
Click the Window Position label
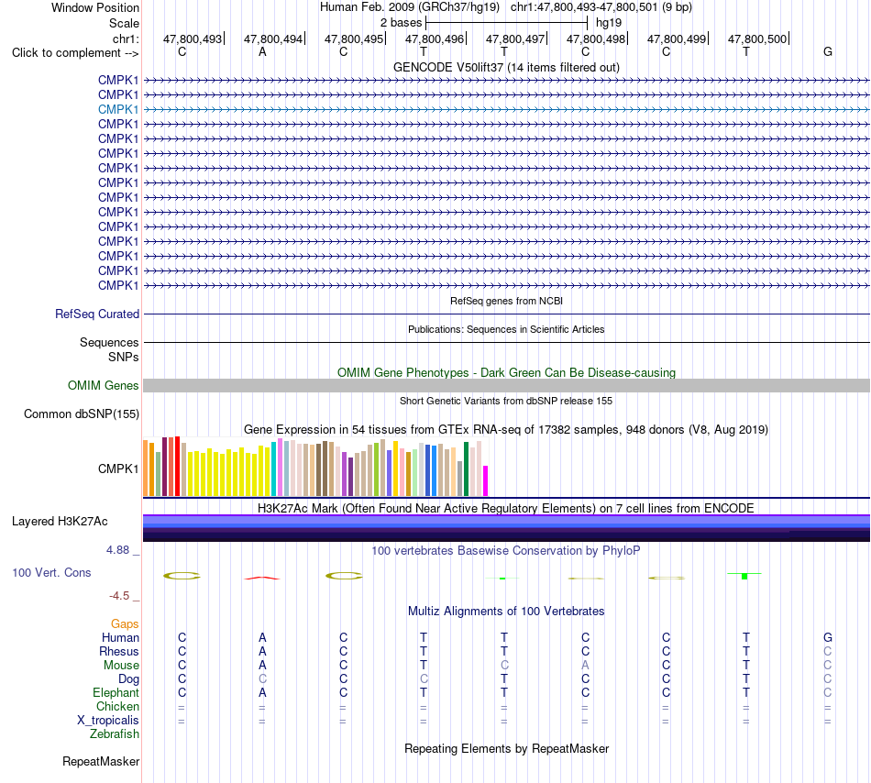pos(95,7)
